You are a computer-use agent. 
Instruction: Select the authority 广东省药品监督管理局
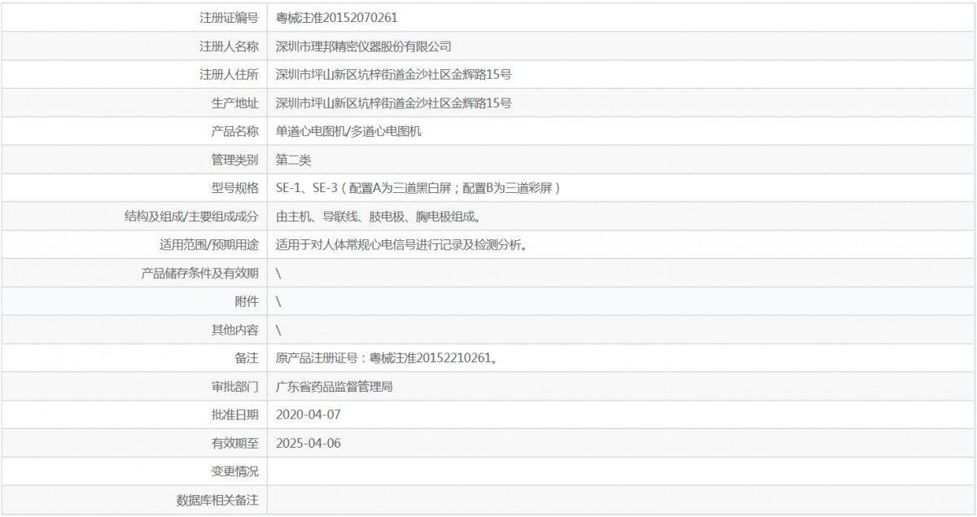coord(335,388)
